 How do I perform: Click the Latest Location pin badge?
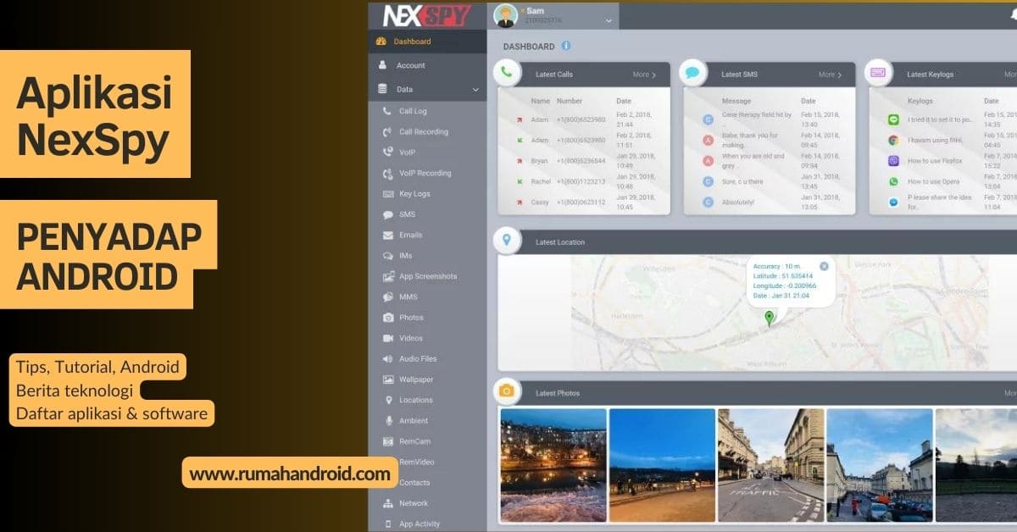pos(507,241)
